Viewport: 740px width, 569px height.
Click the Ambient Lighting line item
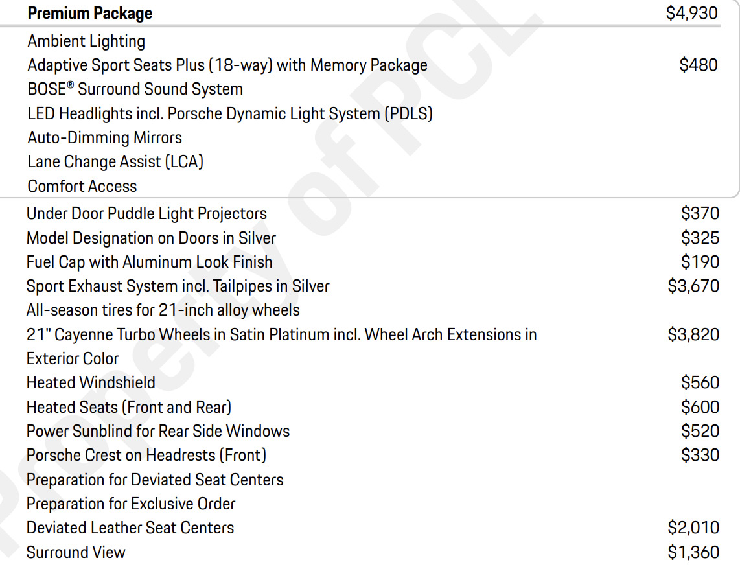coord(86,41)
